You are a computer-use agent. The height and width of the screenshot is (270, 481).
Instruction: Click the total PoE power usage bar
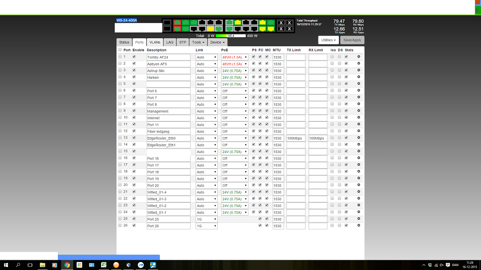point(231,36)
